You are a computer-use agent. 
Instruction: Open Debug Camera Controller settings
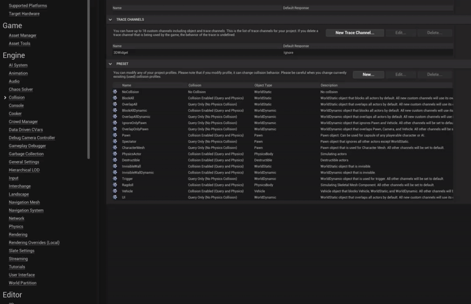click(32, 138)
